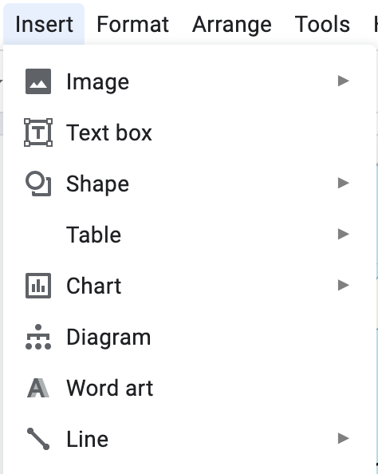Open the Tools menu
This screenshot has width=378, height=474.
point(322,24)
